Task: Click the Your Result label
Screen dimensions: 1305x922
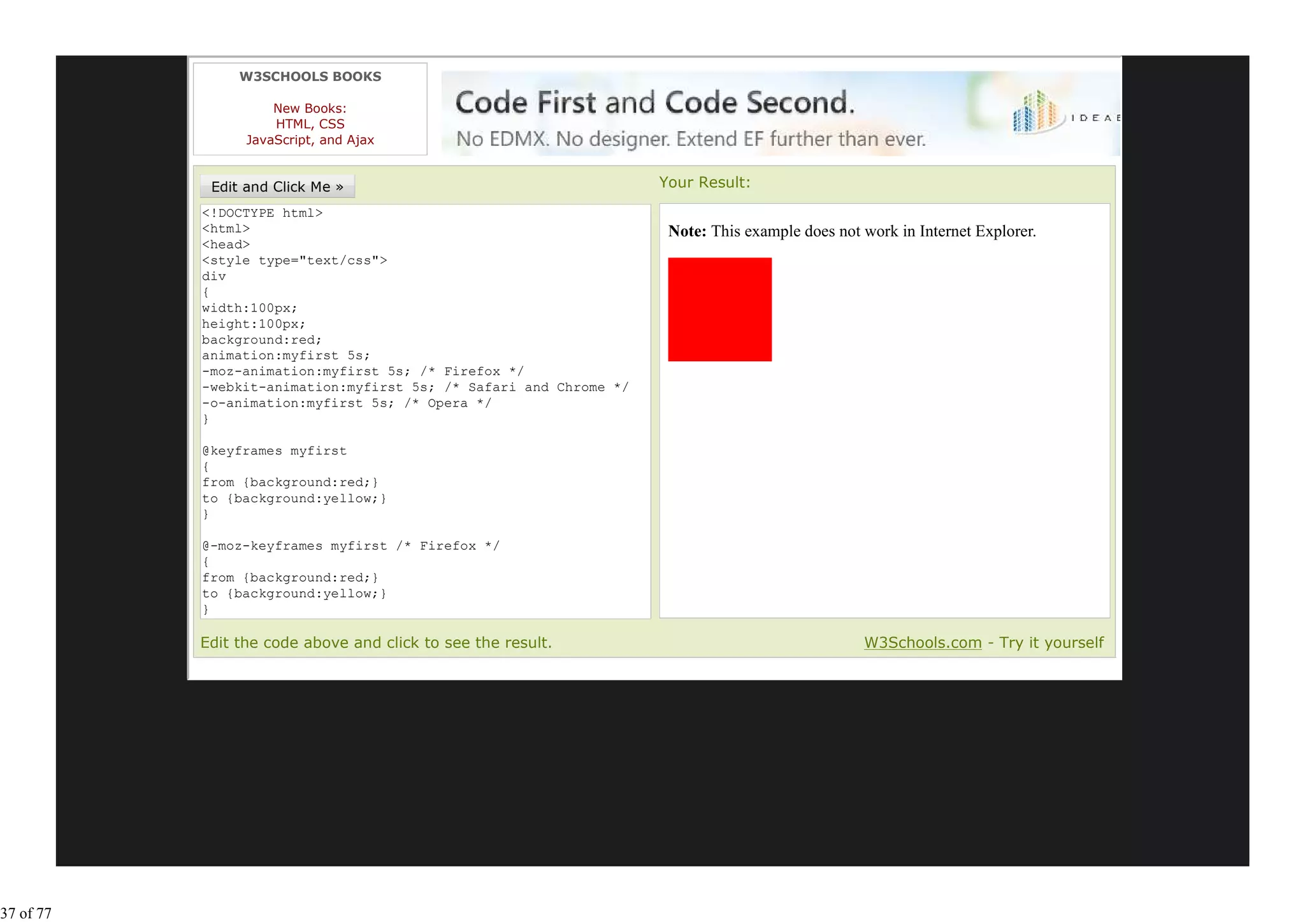Action: coord(704,182)
